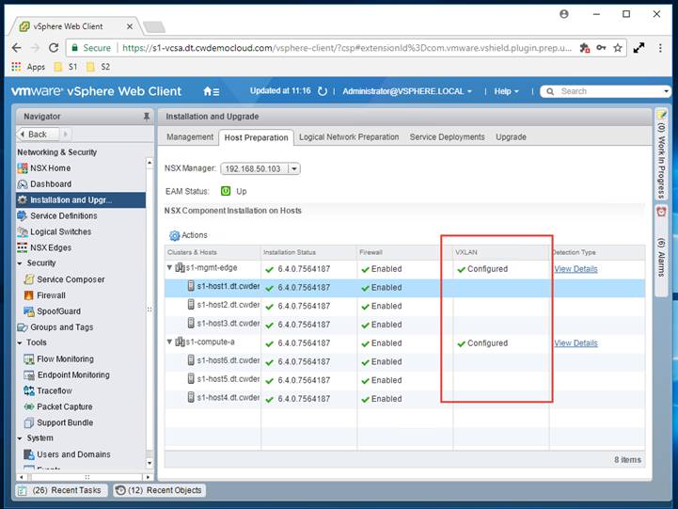The image size is (678, 509).
Task: Open the Firewall section
Action: tap(51, 295)
